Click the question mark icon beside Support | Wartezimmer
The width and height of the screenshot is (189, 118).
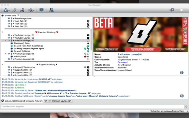pos(88,67)
